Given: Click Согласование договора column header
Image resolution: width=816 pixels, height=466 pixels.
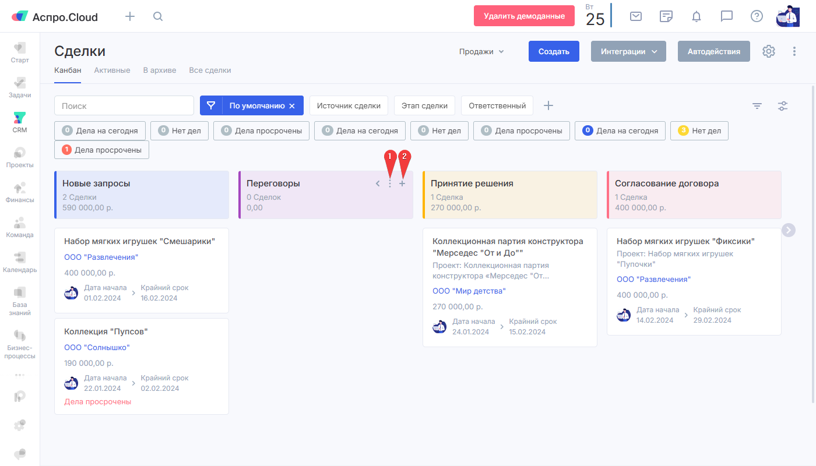Looking at the screenshot, I should [x=694, y=195].
